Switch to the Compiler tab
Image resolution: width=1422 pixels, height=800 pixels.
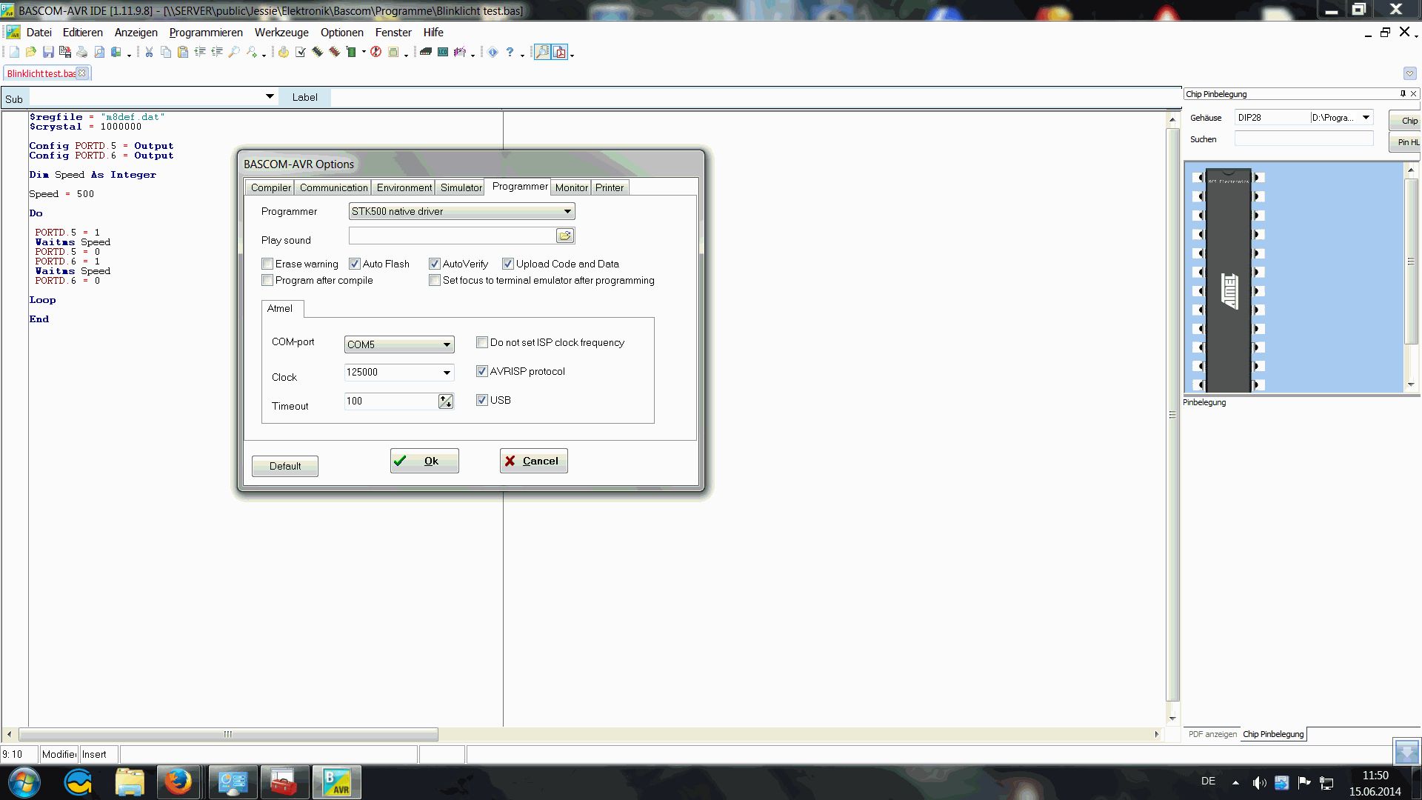(x=270, y=187)
